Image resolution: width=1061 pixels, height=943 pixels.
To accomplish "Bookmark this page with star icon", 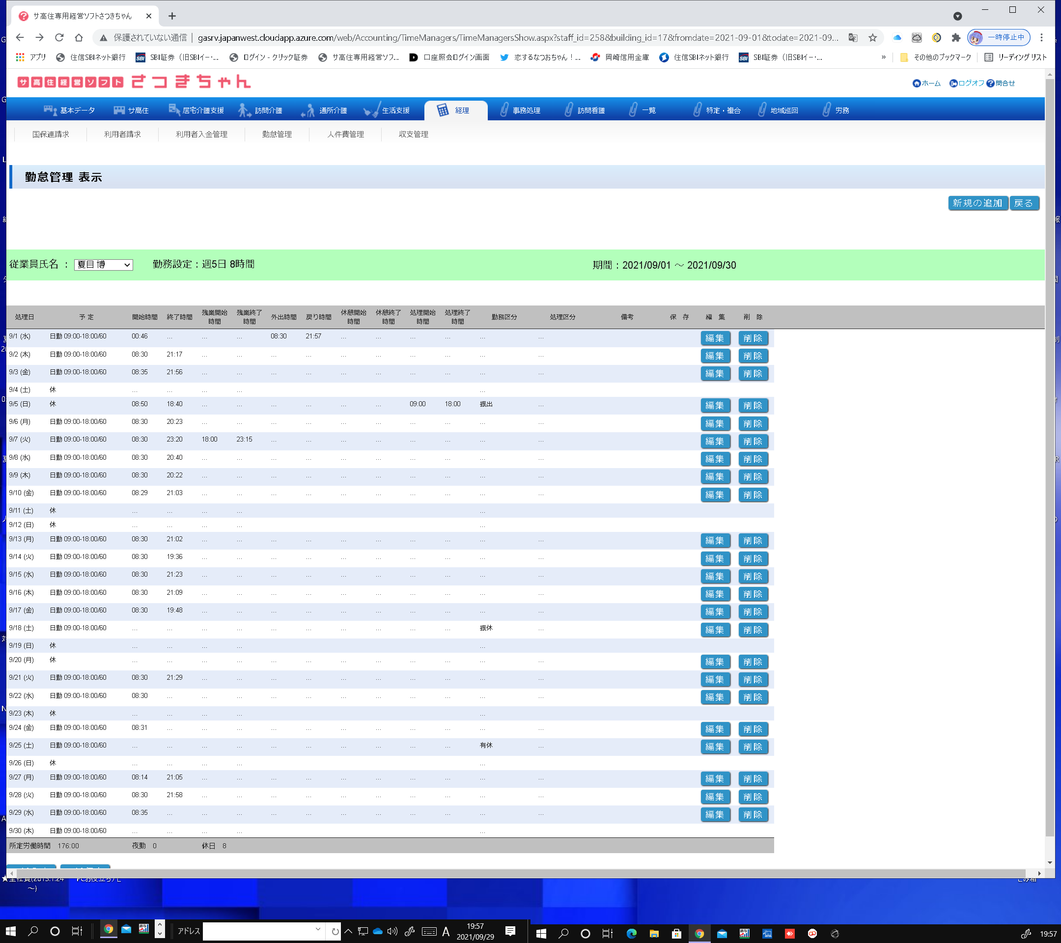I will tap(872, 38).
